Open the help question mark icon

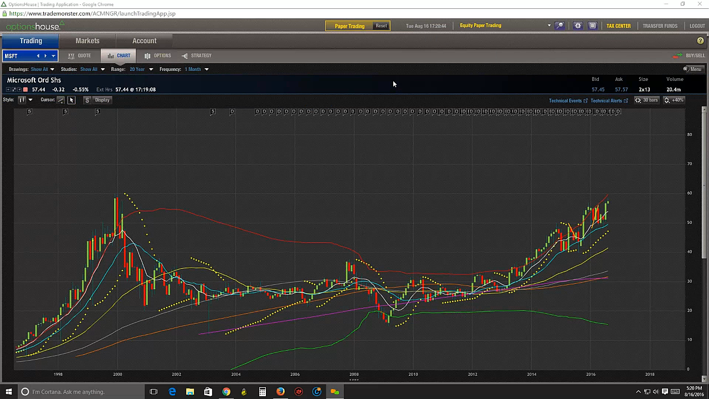(x=700, y=41)
